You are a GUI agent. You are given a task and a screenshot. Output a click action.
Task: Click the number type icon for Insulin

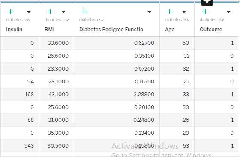pos(11,12)
